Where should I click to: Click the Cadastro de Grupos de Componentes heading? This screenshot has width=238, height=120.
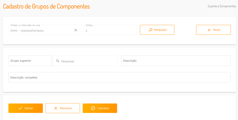pos(46,6)
